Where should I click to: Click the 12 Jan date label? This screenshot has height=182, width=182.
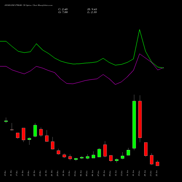click(x=116, y=173)
